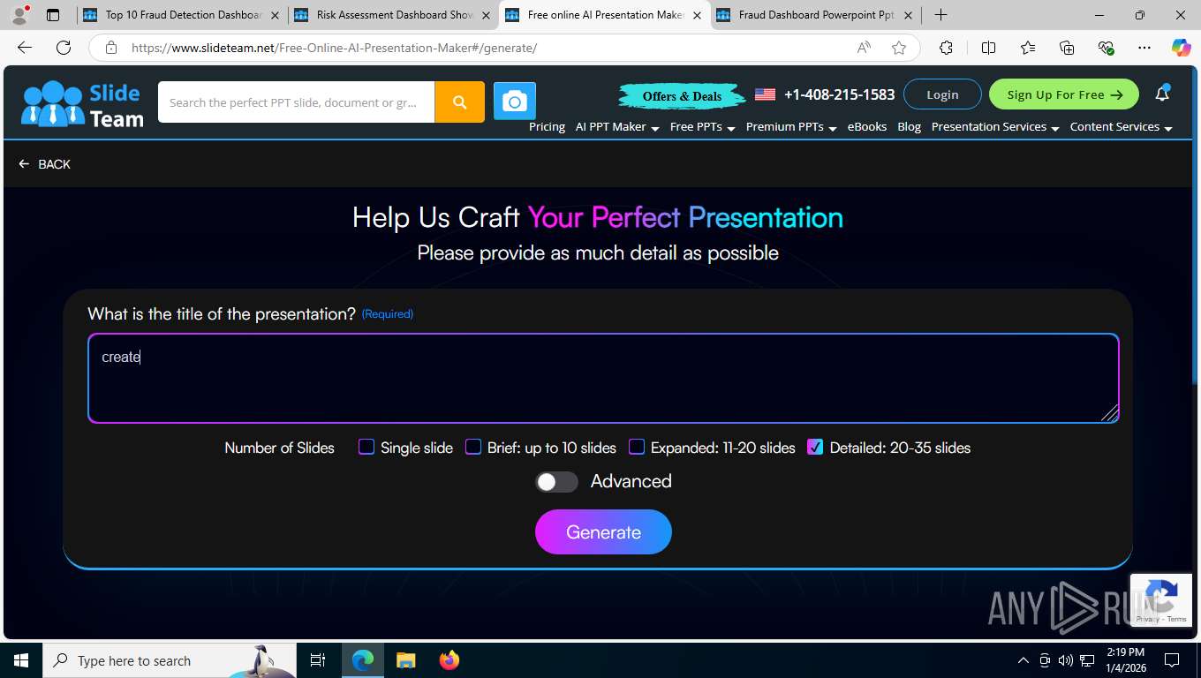Click the browser address bar URL
The image size is (1201, 678).
coord(334,48)
